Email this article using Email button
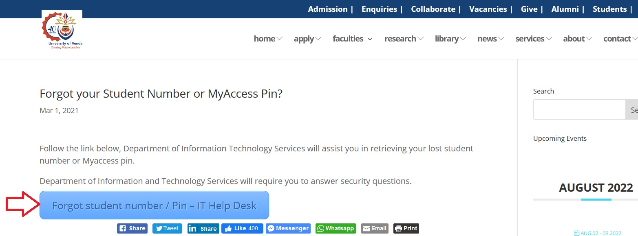Viewport: 638px width, 236px height. point(374,228)
